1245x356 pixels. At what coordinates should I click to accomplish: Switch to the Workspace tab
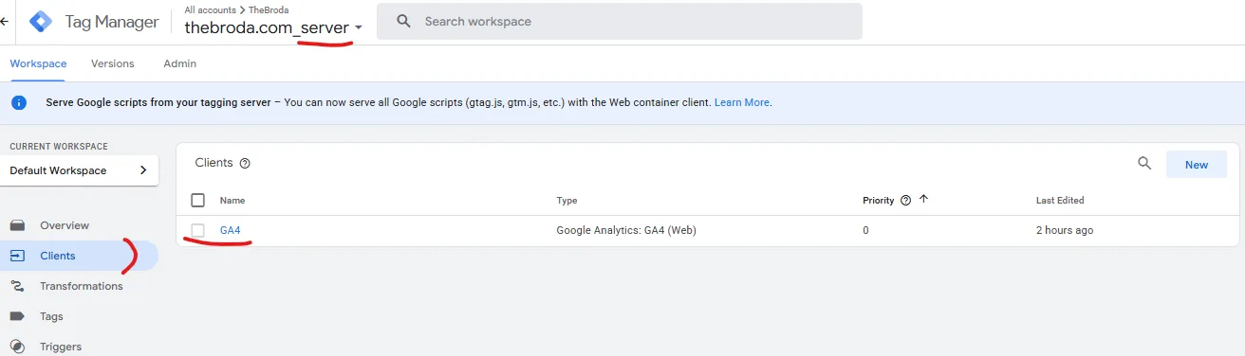pyautogui.click(x=38, y=63)
